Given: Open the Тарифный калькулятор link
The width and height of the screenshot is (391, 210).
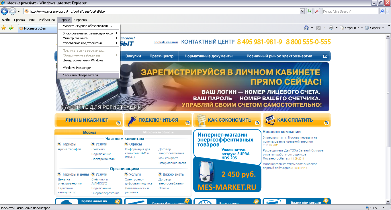Looking at the screenshot, I should (67, 190).
